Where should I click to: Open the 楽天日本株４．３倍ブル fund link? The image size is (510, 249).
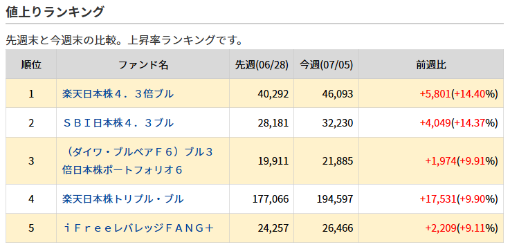tap(118, 94)
